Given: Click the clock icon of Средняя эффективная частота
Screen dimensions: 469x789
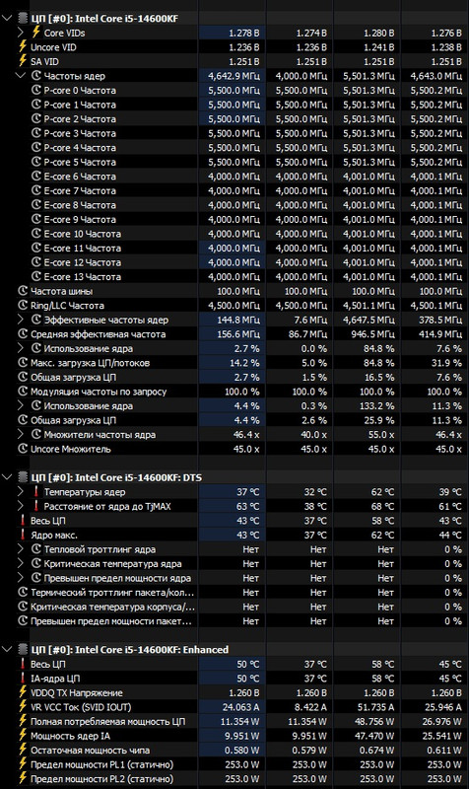Looking at the screenshot, I should (23, 333).
